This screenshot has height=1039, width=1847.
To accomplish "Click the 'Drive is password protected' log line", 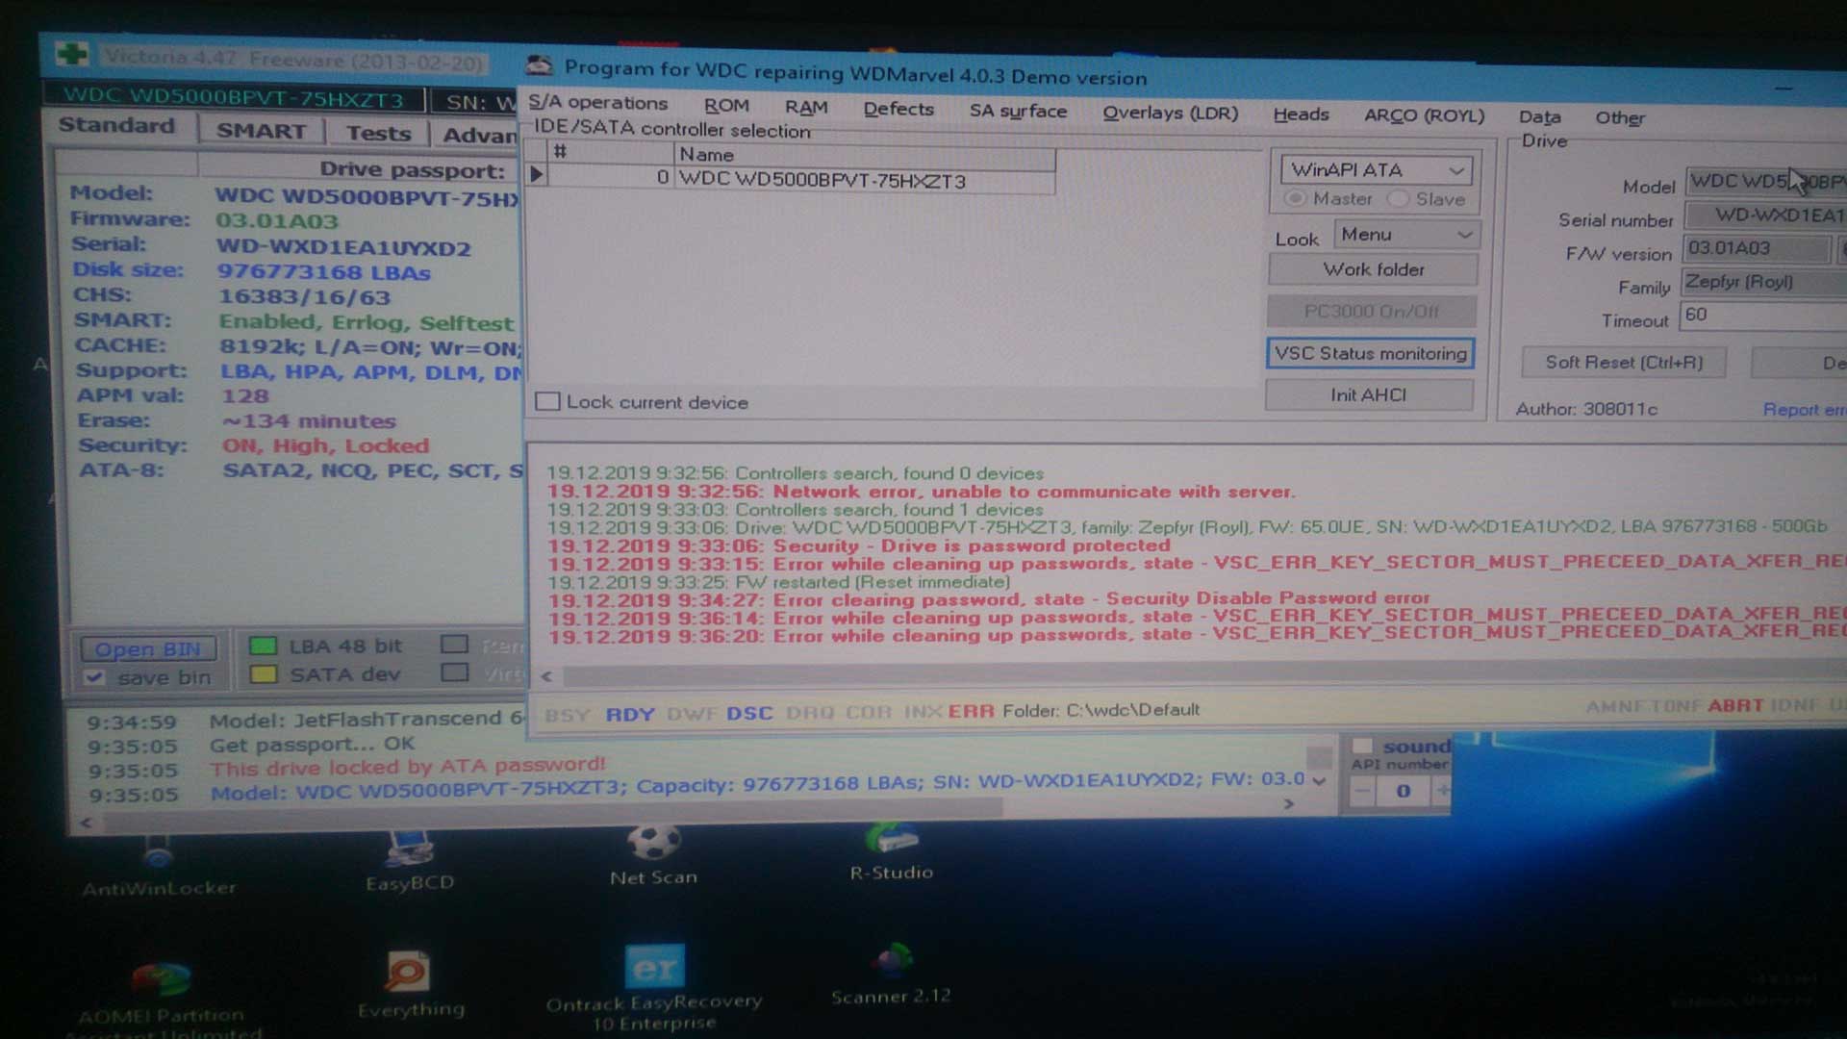I will pyautogui.click(x=858, y=545).
